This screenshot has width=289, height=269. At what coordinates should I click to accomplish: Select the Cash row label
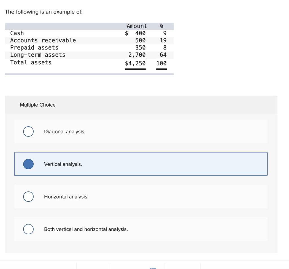(17, 33)
